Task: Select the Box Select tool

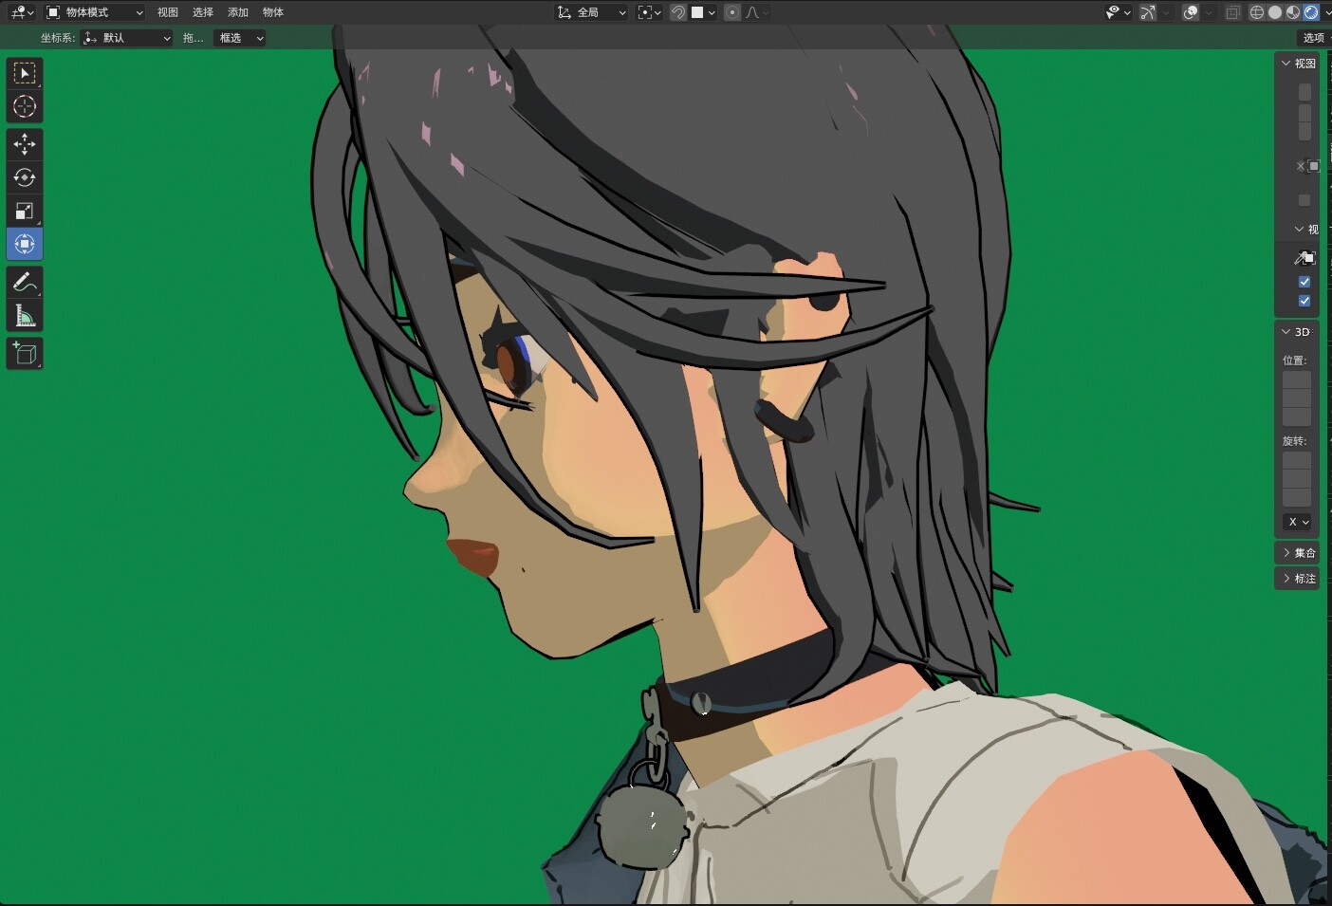Action: point(25,73)
